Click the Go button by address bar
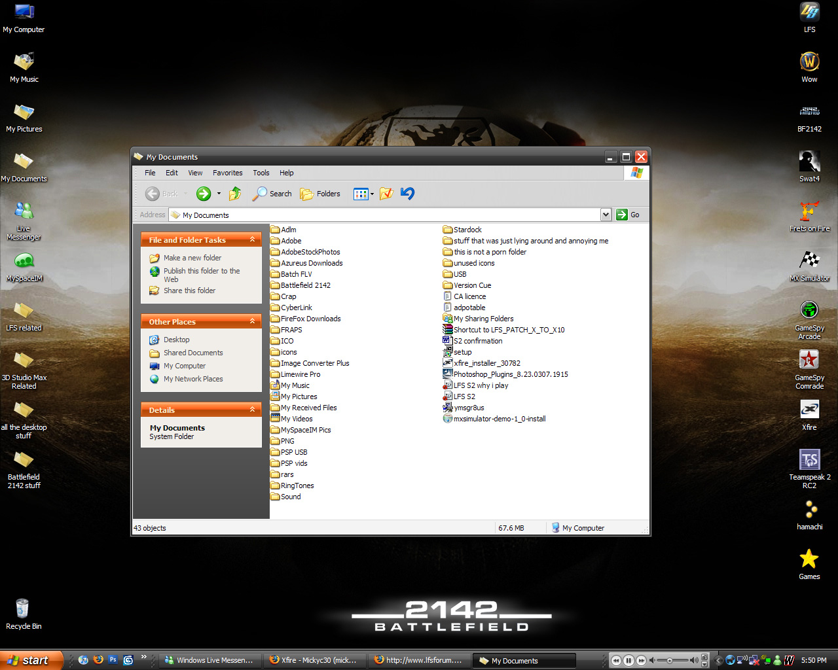The image size is (838, 670). [628, 215]
